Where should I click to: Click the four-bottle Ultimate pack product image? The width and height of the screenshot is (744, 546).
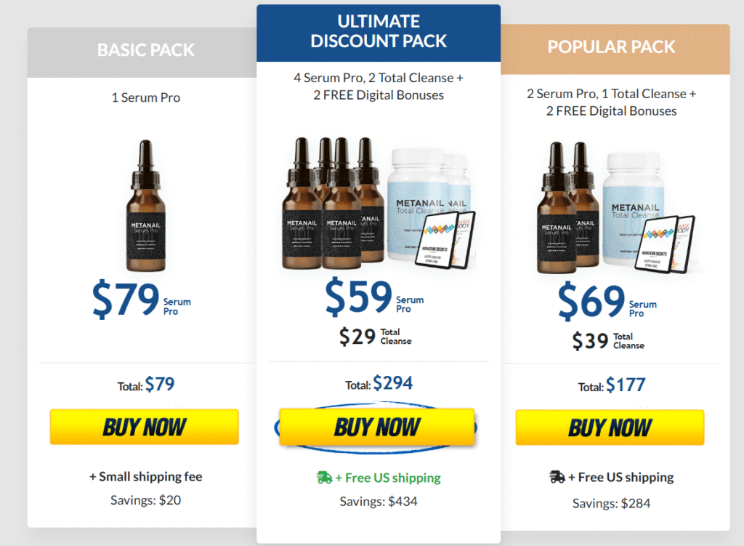(x=379, y=204)
